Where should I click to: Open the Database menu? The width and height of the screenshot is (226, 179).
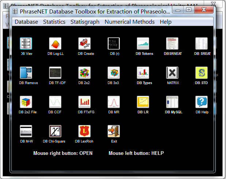click(26, 22)
